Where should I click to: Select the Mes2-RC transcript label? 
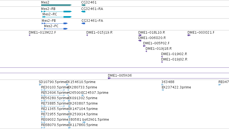pos(50,14)
